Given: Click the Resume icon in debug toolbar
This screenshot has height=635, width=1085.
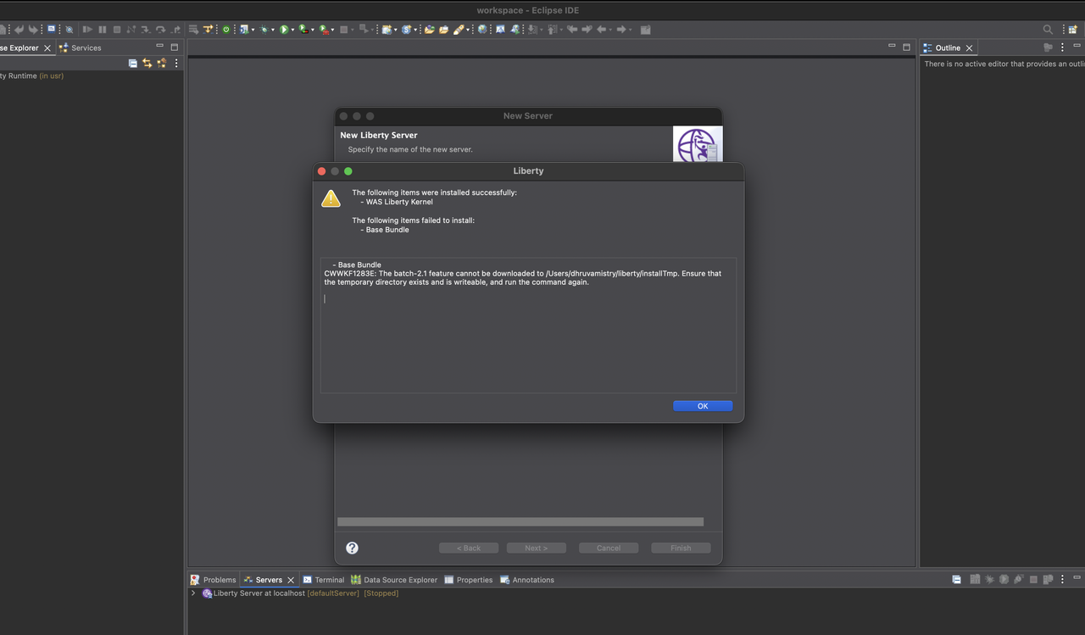Looking at the screenshot, I should (x=87, y=29).
